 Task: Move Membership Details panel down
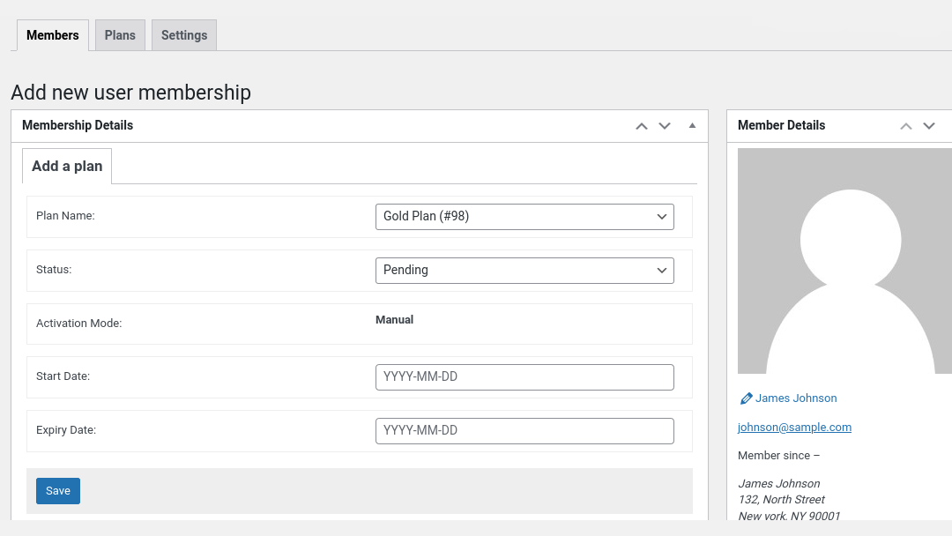665,126
